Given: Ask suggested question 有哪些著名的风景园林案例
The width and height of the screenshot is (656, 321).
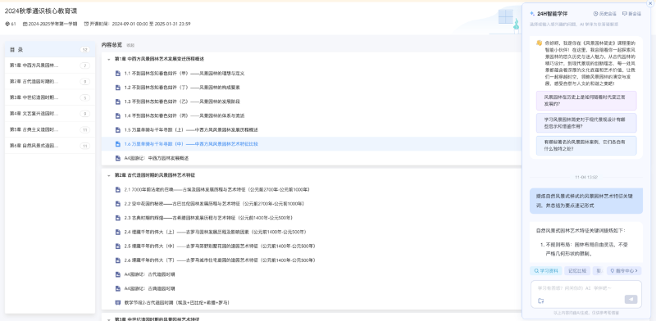Looking at the screenshot, I should 586,146.
